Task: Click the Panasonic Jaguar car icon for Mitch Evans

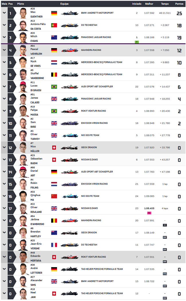Action: click(70, 37)
